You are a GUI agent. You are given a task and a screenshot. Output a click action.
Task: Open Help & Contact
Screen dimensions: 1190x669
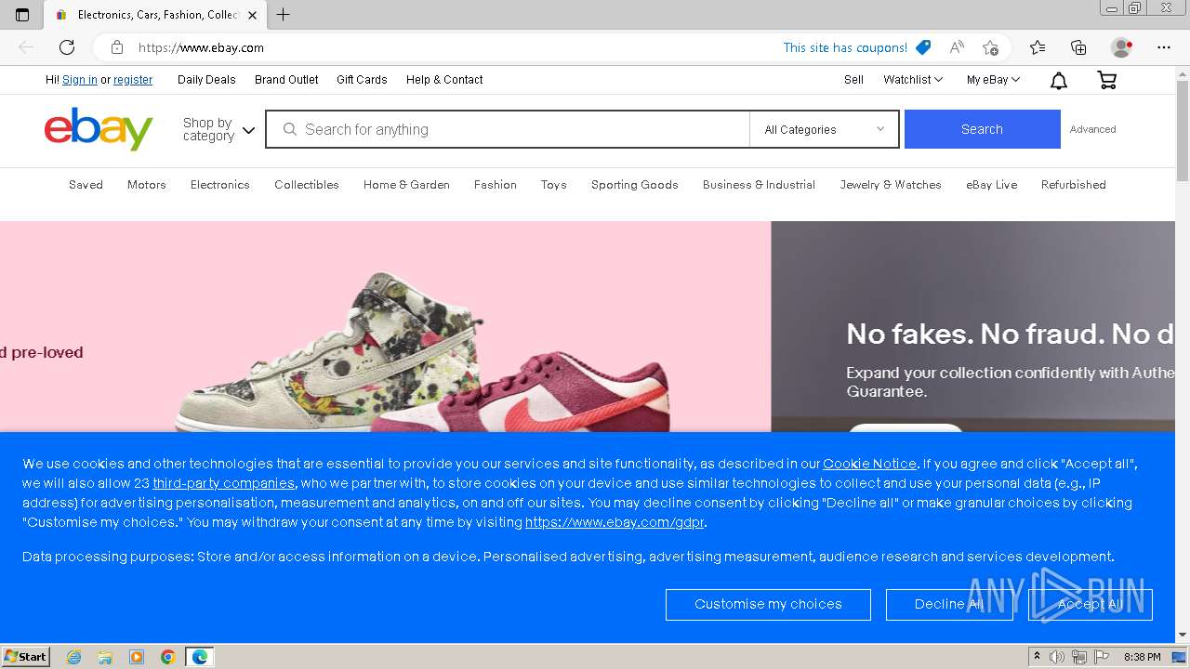tap(444, 80)
